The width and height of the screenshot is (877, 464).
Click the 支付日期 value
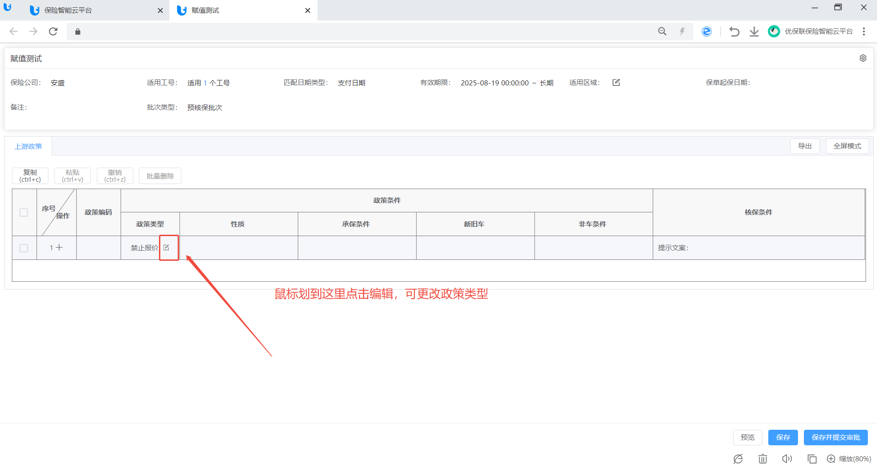click(x=352, y=83)
